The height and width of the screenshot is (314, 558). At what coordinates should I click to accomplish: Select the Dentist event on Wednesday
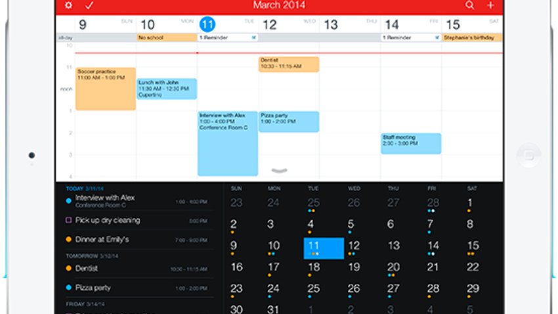point(289,64)
